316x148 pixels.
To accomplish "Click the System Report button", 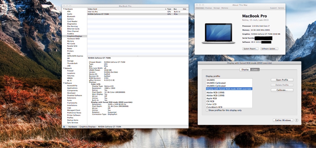I will pyautogui.click(x=250, y=49).
